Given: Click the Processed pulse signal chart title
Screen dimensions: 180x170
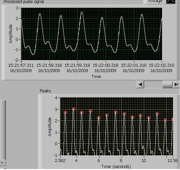Looking at the screenshot, I should tap(24, 2).
